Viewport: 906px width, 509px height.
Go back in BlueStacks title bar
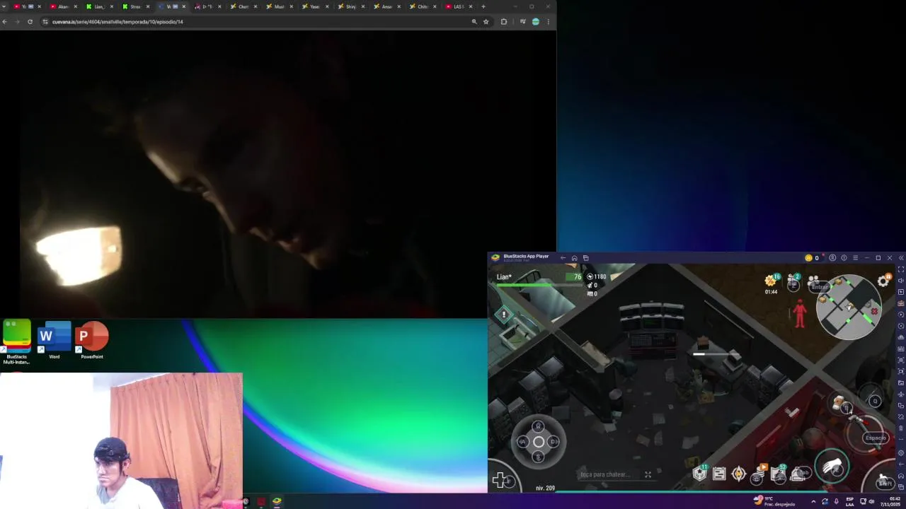click(563, 258)
